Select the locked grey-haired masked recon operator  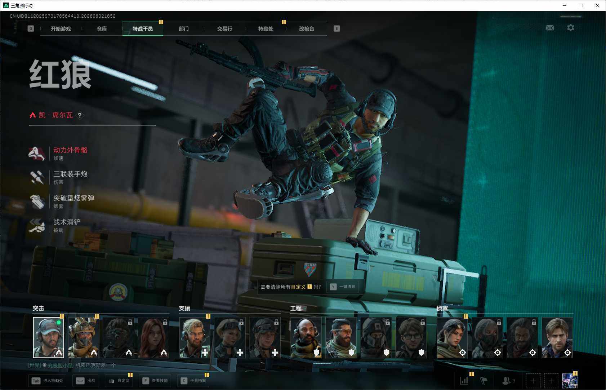tap(487, 338)
